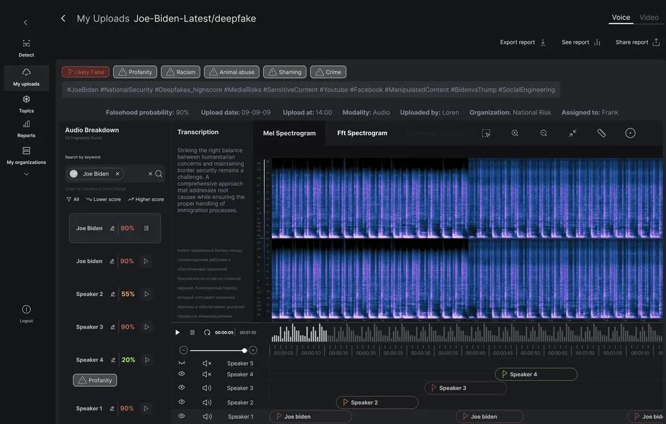Image resolution: width=666 pixels, height=424 pixels.
Task: Click the timeline zoom slider handle
Action: [x=245, y=350]
